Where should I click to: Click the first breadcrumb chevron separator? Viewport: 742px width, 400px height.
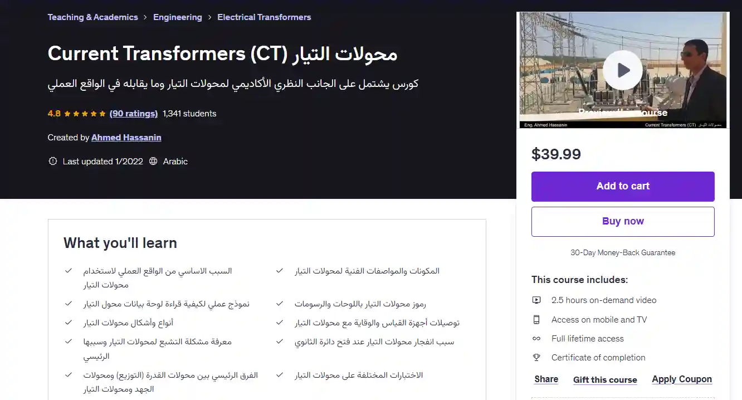[x=145, y=17]
